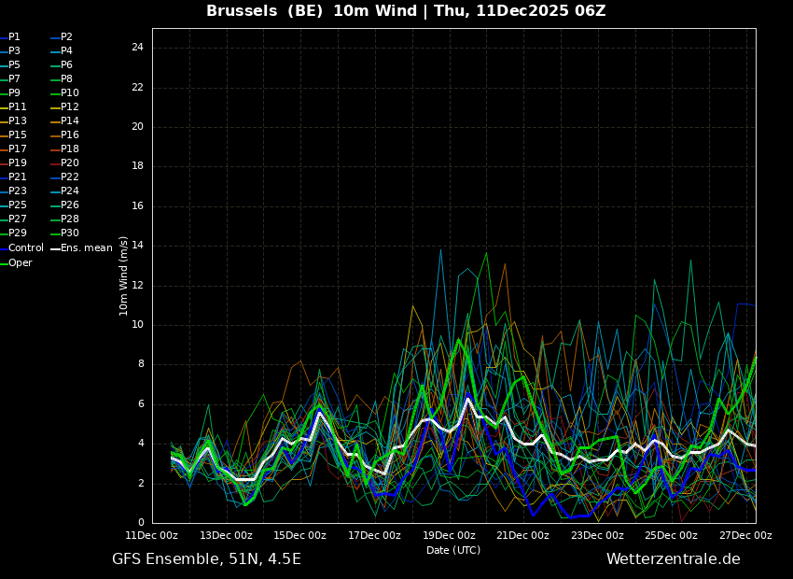The image size is (793, 579).
Task: Click the 10m Wind (m/s) axis title
Action: tap(123, 275)
